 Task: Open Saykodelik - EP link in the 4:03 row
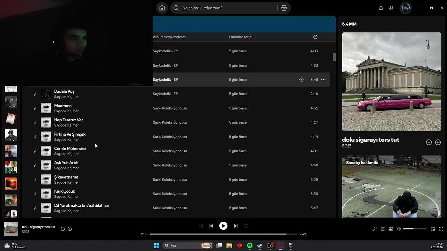pyautogui.click(x=165, y=51)
